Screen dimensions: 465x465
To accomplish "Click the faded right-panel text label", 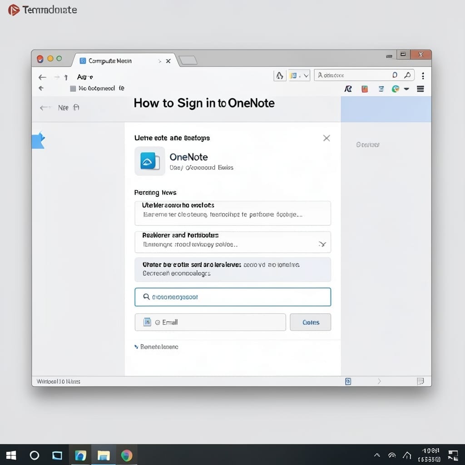I will pos(368,144).
